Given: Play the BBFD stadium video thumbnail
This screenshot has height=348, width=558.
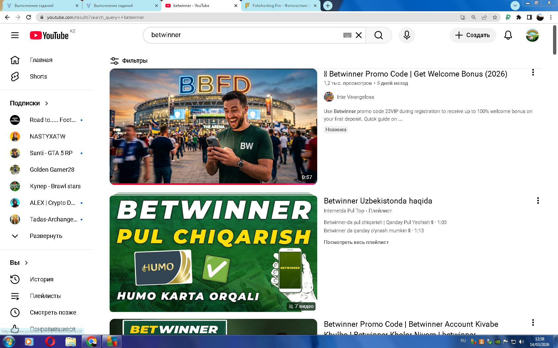Looking at the screenshot, I should point(213,126).
